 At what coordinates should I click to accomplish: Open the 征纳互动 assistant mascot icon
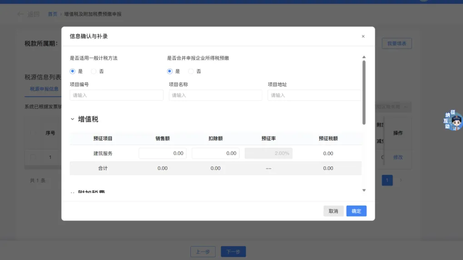(453, 120)
